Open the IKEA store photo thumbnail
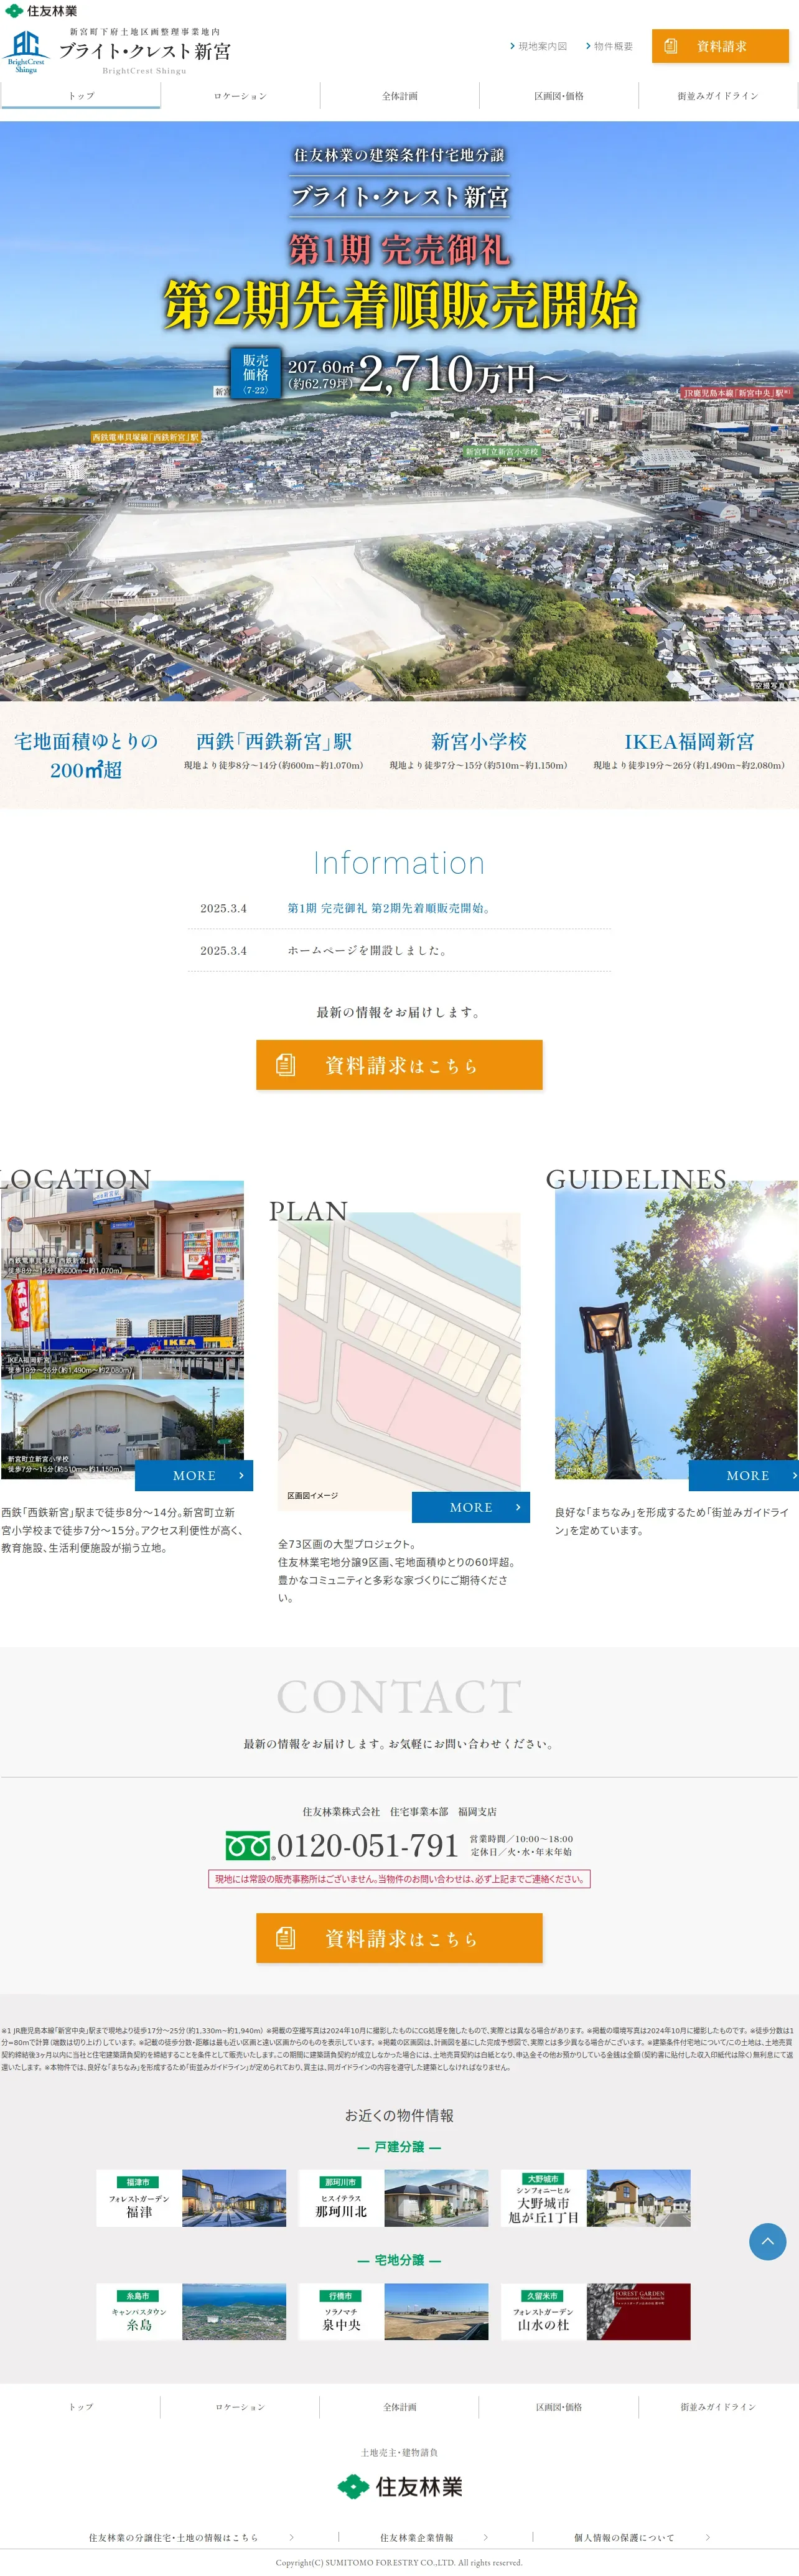799x2576 pixels. pos(122,1329)
